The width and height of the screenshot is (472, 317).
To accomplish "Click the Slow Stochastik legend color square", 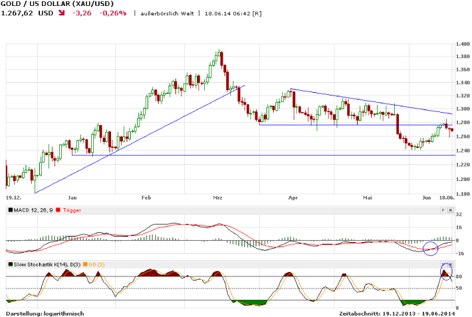I will [9, 265].
